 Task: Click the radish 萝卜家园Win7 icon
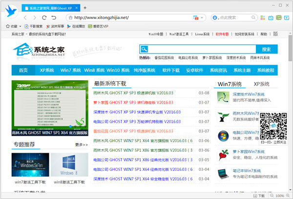point(224,155)
